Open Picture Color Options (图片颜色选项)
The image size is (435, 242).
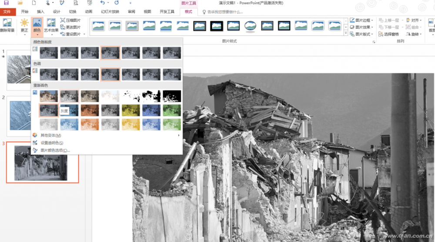55,150
